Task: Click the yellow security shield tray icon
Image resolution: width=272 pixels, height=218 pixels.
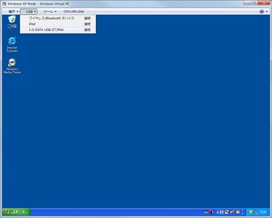Action: [x=251, y=212]
